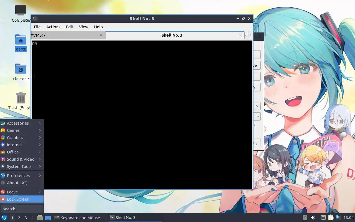Close the VM3: / terminal tab
The height and width of the screenshot is (222, 355).
(101, 35)
